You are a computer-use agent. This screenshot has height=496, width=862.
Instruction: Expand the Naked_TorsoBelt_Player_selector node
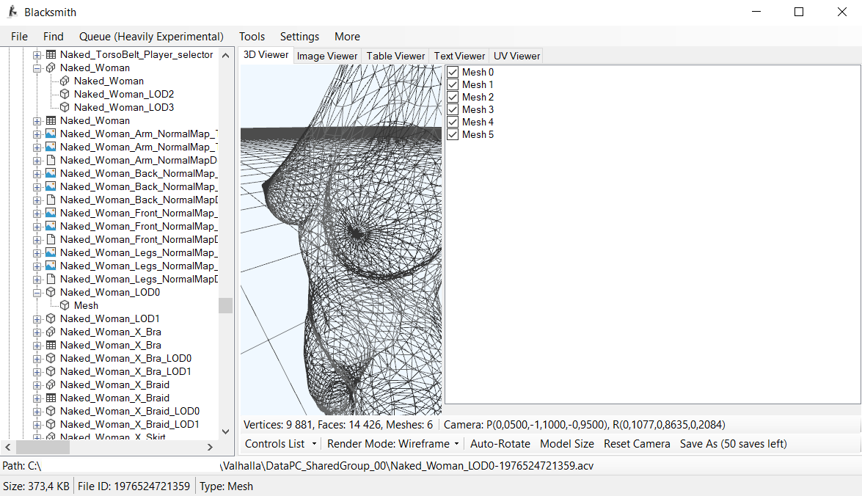pyautogui.click(x=37, y=55)
